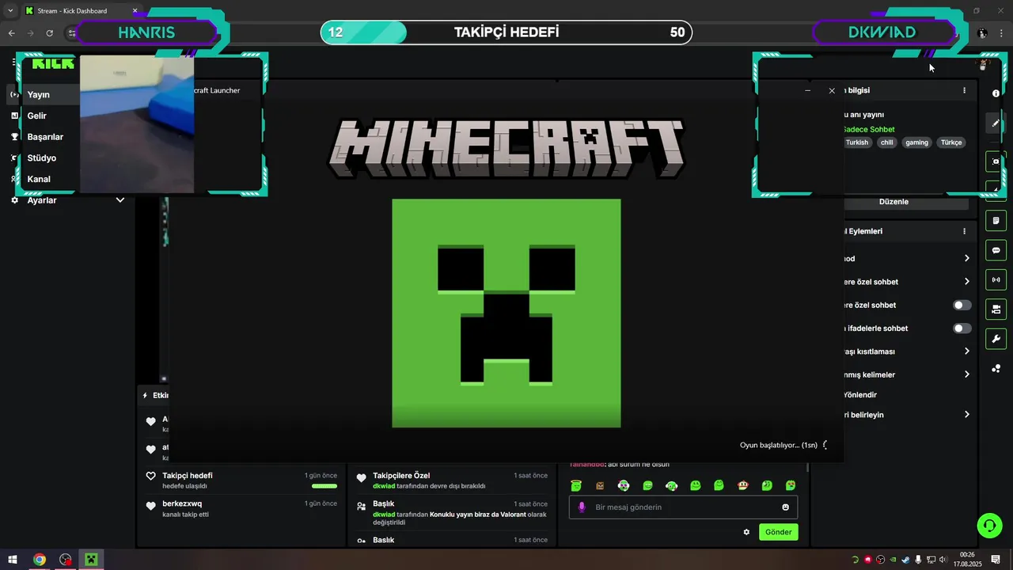
Task: Click the three-dots cluster icon in right sidebar
Action: tap(996, 369)
